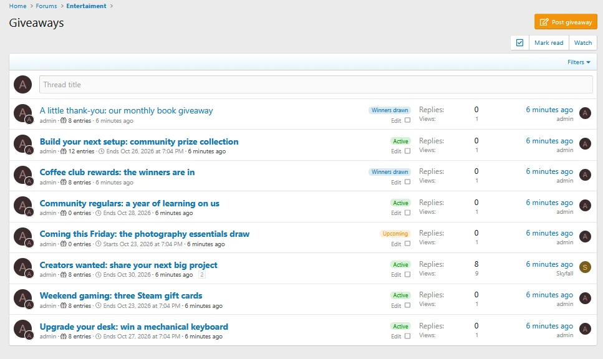Screen dimensions: 603x359
Task: Open the Filters dropdown
Action: click(579, 62)
